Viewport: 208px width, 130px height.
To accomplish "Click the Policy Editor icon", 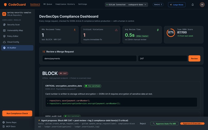I will (x=4, y=36).
